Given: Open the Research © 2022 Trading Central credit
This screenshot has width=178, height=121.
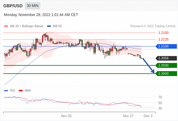Looking at the screenshot, I should coord(153,26).
